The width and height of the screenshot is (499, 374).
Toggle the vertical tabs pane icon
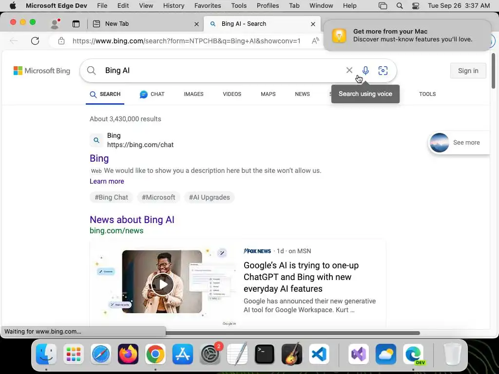click(76, 24)
